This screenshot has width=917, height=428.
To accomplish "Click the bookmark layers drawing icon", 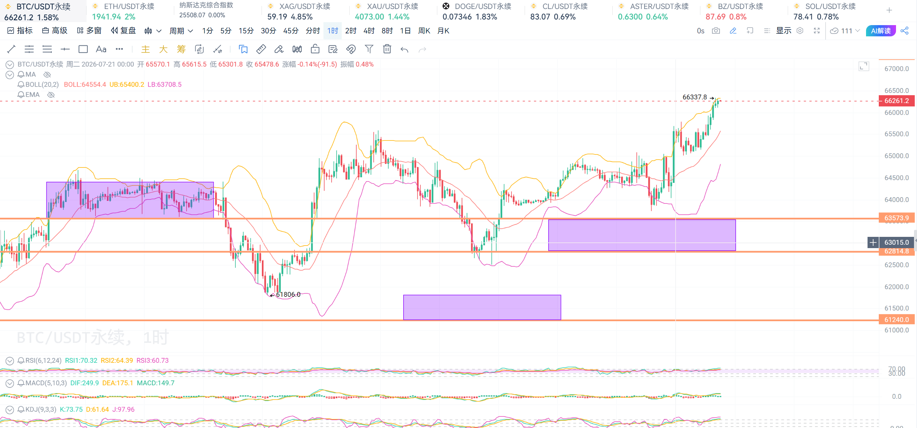I will 243,49.
